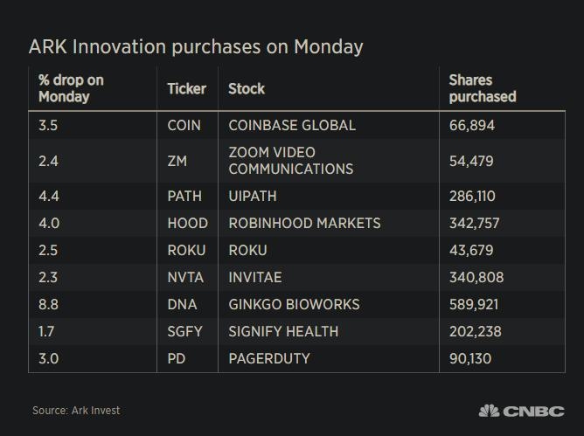The height and width of the screenshot is (436, 584).
Task: Select the 342,757 shares value for HOOD
Action: click(x=474, y=223)
